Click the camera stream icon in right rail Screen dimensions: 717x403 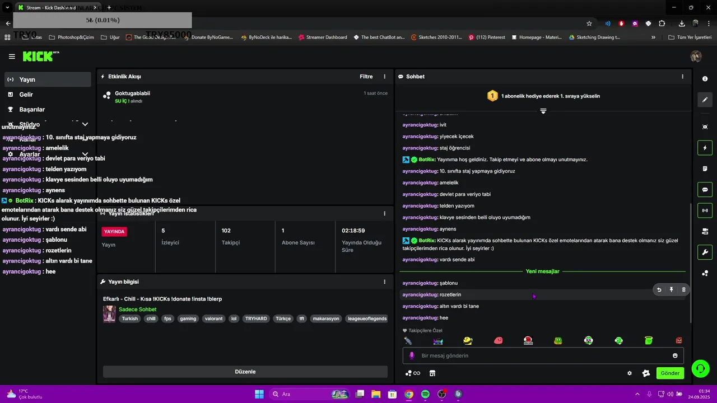[705, 231]
